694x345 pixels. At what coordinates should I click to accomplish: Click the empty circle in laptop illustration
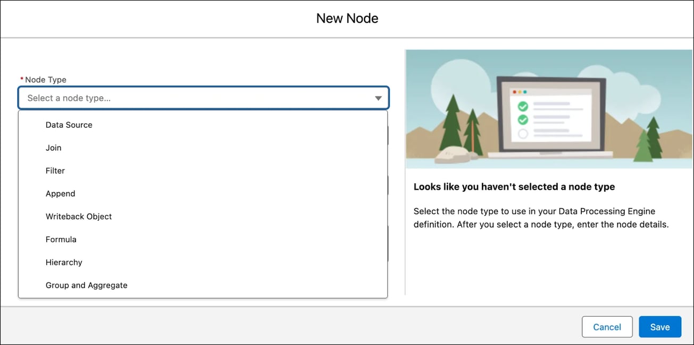[523, 133]
